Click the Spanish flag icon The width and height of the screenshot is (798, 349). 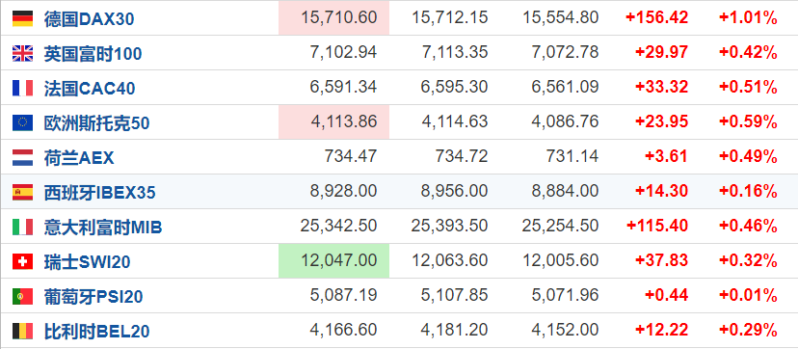click(22, 192)
